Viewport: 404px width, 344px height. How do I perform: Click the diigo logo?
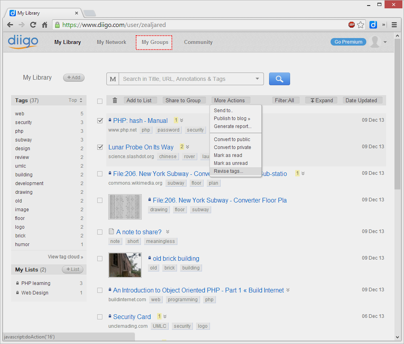pos(23,42)
